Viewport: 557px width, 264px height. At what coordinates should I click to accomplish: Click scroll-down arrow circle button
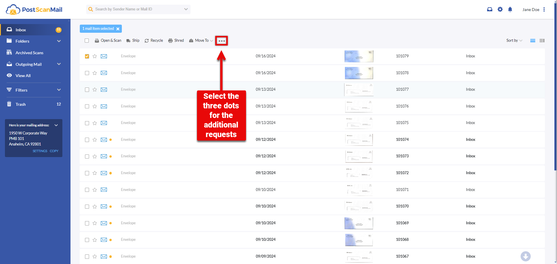point(525,256)
